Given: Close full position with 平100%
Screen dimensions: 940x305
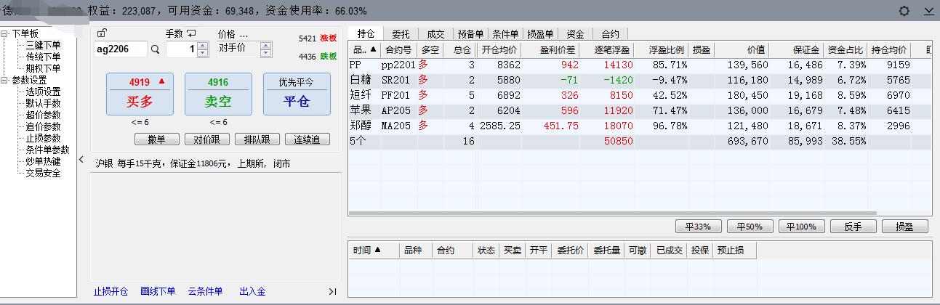Looking at the screenshot, I should pos(801,227).
